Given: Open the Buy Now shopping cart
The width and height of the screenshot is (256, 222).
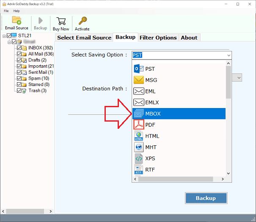Looking at the screenshot, I should 61,21.
